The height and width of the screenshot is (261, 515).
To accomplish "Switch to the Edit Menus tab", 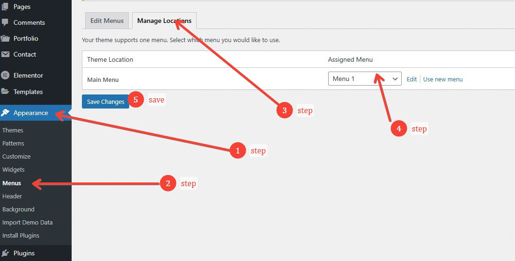I will pos(107,21).
